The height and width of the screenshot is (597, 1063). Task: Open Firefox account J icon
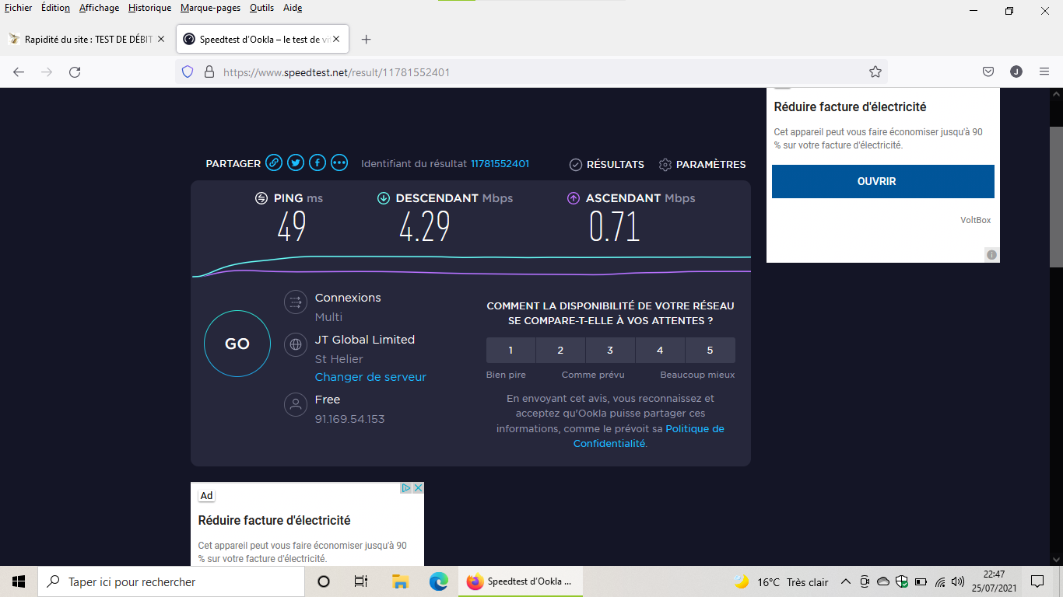[1016, 72]
